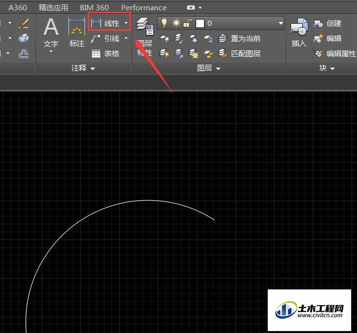
Task: Click the Layer Unlock icon
Action: 208,54
